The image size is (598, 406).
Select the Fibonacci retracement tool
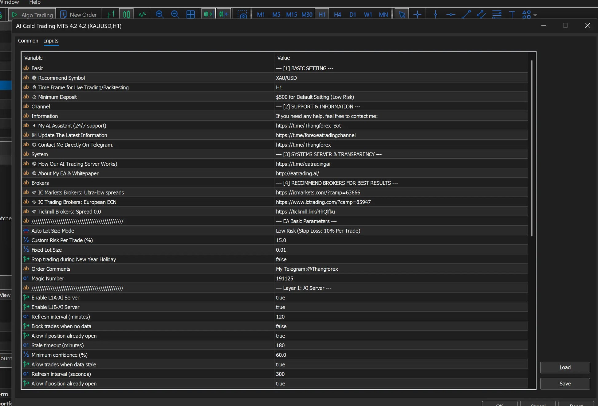tap(497, 14)
